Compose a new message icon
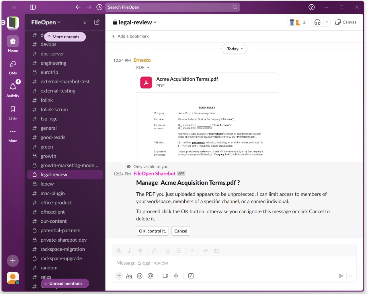 [x=97, y=22]
